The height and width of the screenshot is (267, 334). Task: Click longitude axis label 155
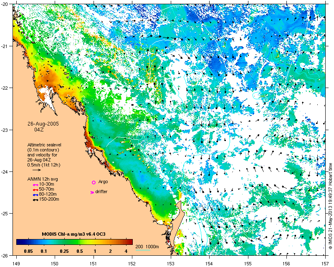click(248, 264)
